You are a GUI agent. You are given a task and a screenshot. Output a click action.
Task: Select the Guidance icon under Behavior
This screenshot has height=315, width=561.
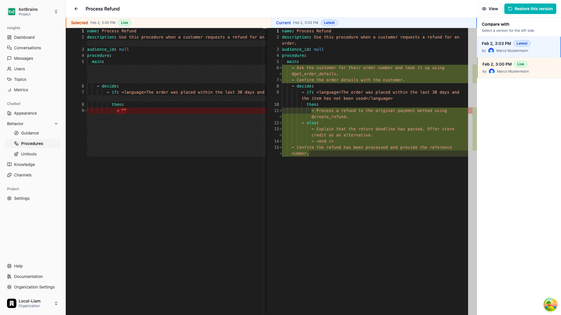(x=17, y=133)
